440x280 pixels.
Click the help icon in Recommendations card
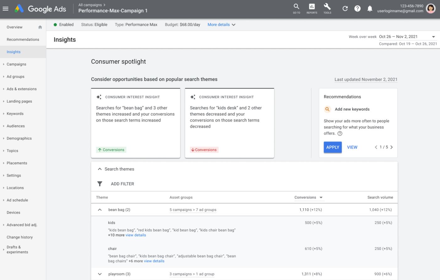coord(340,133)
